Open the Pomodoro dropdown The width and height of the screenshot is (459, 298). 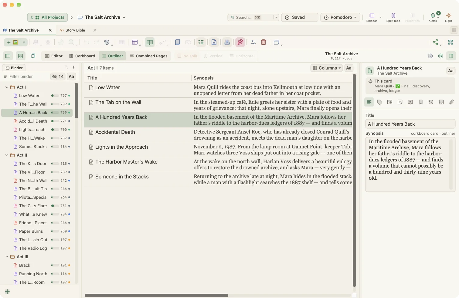coord(340,17)
